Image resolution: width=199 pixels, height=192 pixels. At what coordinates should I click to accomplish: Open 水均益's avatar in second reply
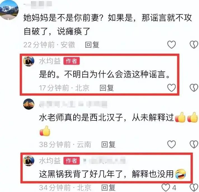click(x=29, y=161)
